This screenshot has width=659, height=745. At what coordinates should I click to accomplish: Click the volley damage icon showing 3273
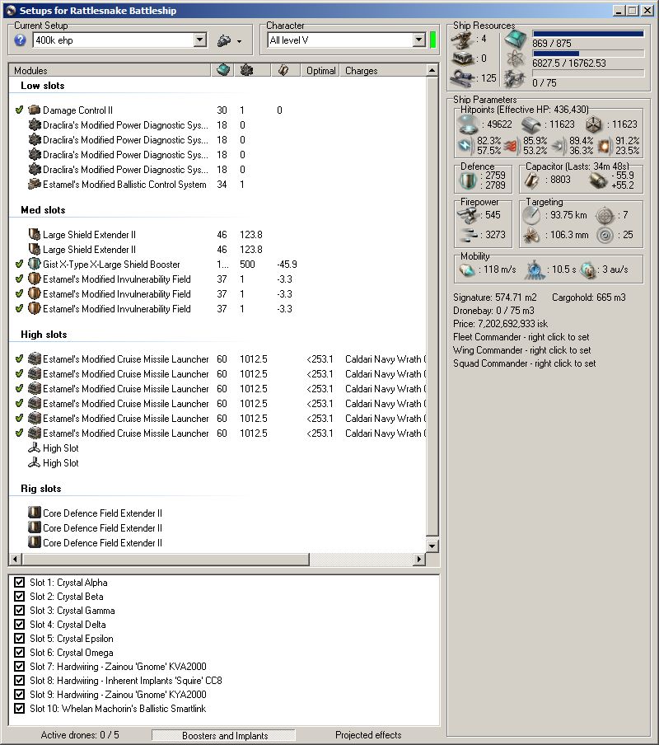click(x=469, y=235)
